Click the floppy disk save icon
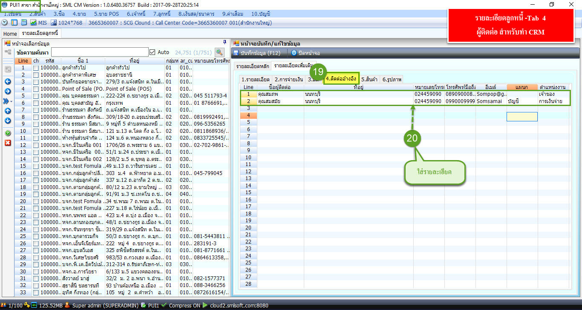 click(236, 53)
